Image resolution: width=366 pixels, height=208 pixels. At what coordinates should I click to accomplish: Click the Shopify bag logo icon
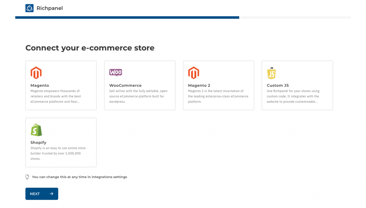pyautogui.click(x=36, y=130)
